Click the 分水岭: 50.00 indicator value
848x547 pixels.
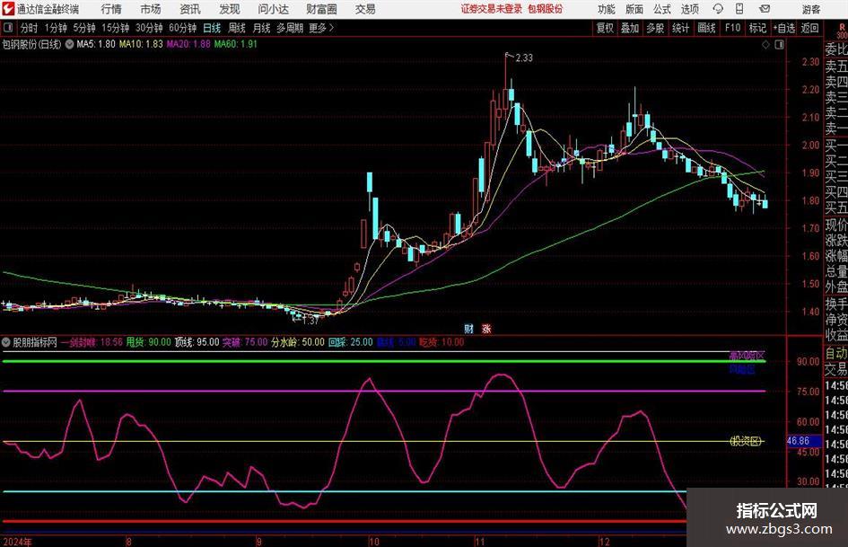point(298,342)
